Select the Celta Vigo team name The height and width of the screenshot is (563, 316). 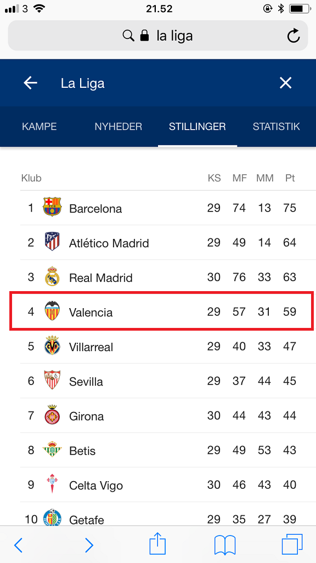click(96, 486)
